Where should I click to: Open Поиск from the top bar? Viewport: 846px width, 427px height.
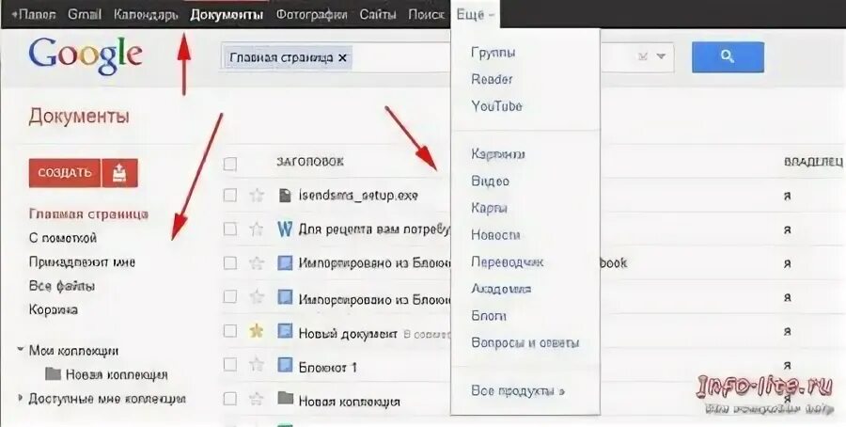(x=426, y=14)
